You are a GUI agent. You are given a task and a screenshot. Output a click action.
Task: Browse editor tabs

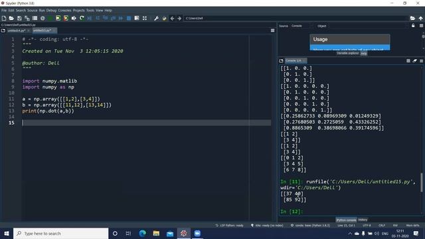3,31
